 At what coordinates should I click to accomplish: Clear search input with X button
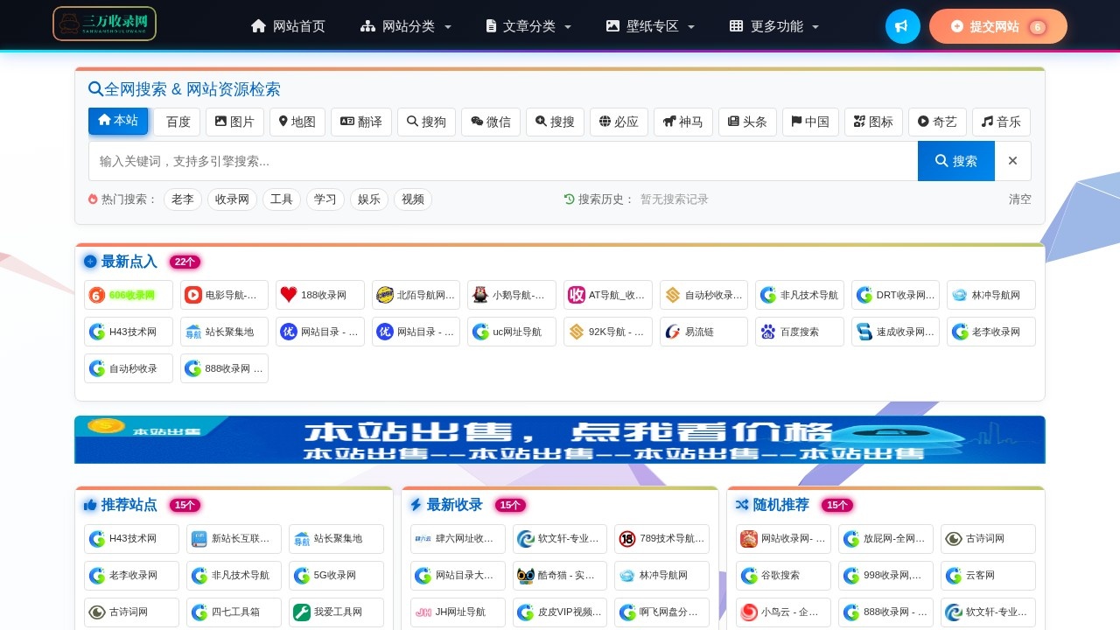click(1012, 161)
